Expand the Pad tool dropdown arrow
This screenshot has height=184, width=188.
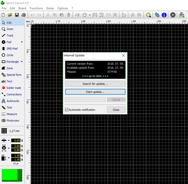pyautogui.click(x=22, y=42)
